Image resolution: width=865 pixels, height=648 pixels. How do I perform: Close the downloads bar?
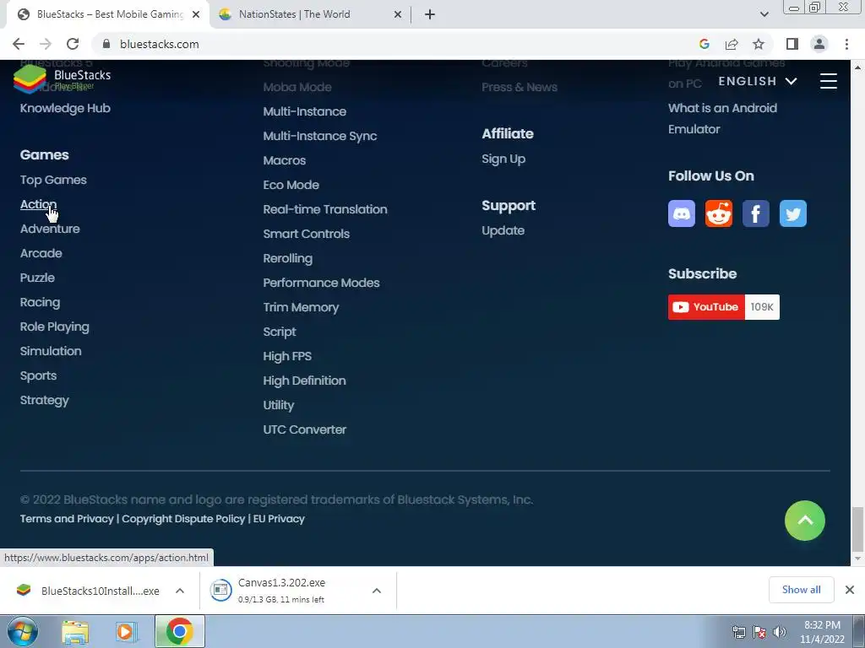pos(850,590)
